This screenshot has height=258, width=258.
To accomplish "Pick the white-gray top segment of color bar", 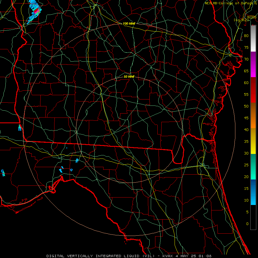I will coord(253,38).
